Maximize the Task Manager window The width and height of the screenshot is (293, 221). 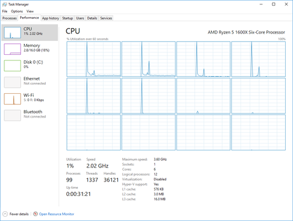coord(273,4)
